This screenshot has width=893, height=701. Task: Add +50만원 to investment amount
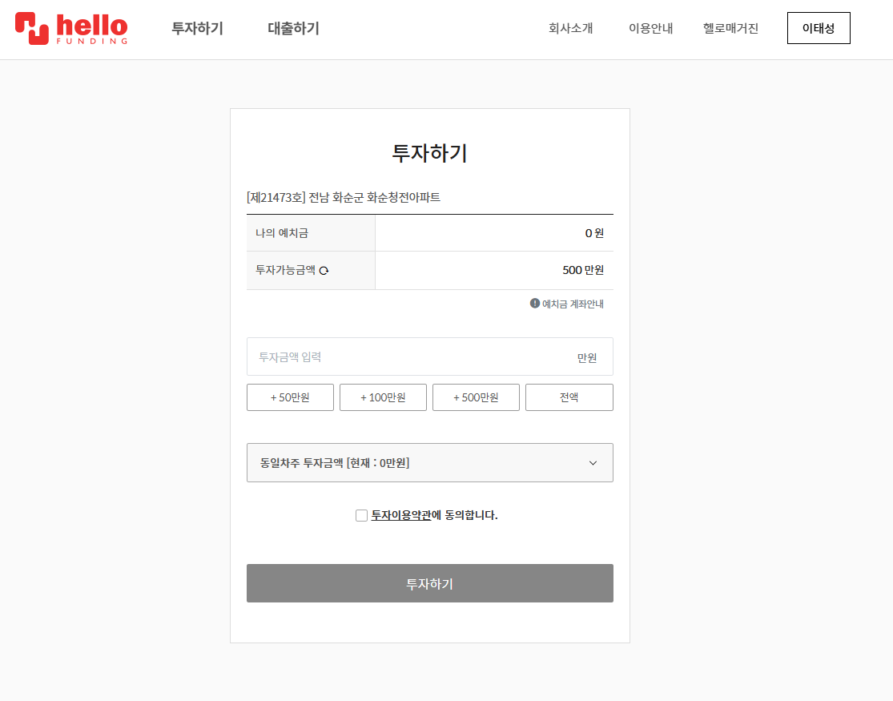coord(290,397)
